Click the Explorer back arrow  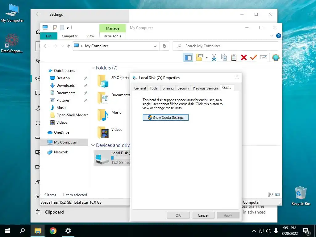[x=46, y=46]
